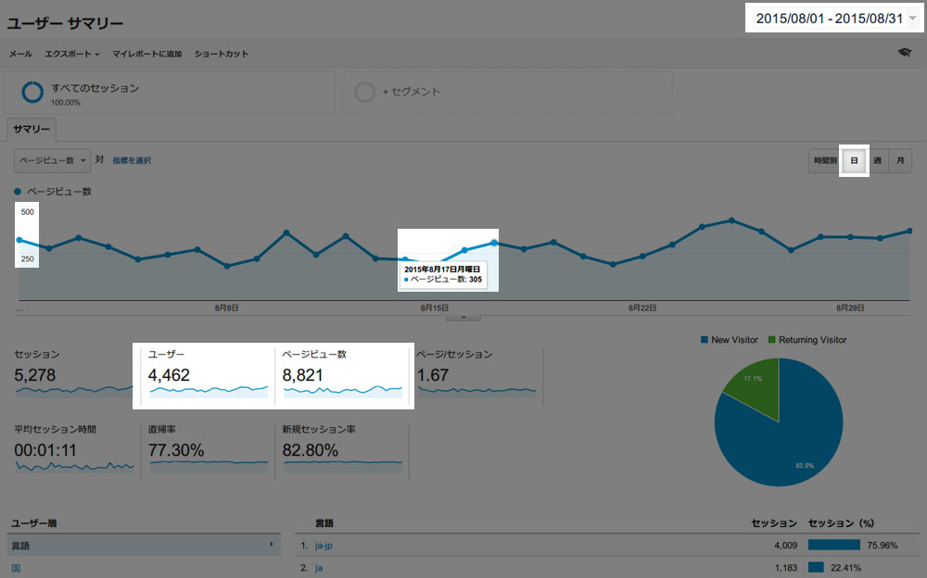927x578 pixels.
Task: Select the 平均セッション時間 00:01:11 metric
Action: (x=73, y=449)
